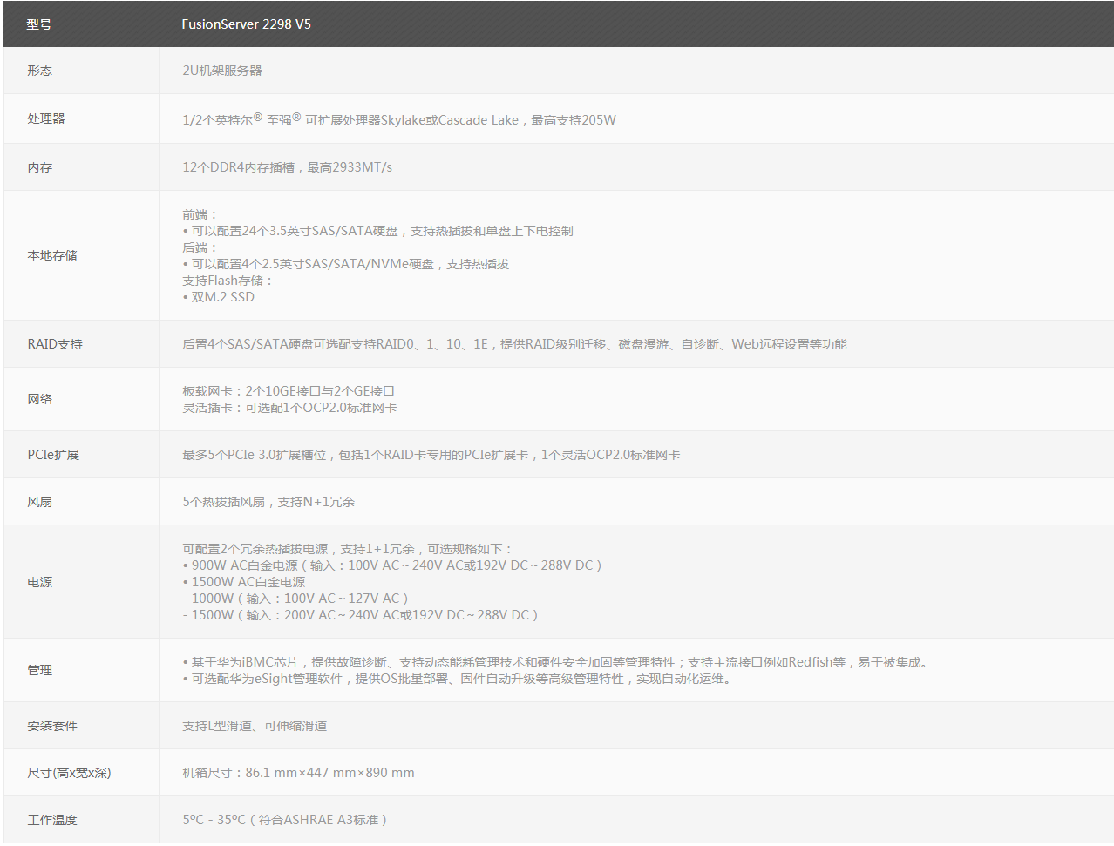1114x846 pixels.
Task: Click the 5ºC - 35ºC ASHRAE A3 value
Action: click(x=285, y=820)
